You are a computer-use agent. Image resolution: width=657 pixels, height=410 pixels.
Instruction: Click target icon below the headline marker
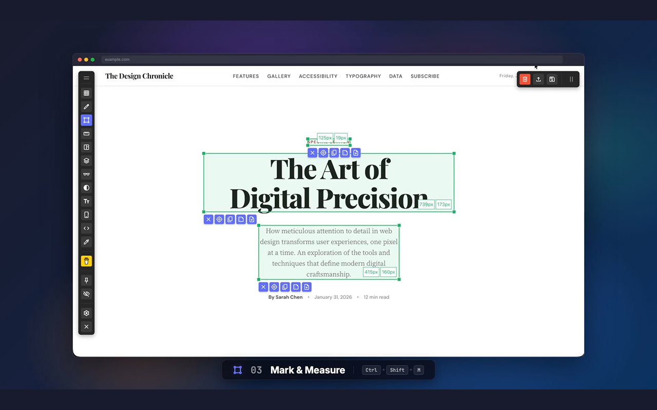pos(219,219)
